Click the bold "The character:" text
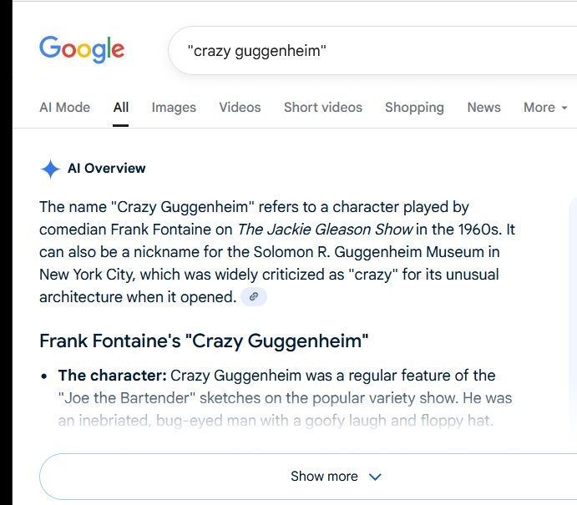This screenshot has height=505, width=577. point(112,376)
